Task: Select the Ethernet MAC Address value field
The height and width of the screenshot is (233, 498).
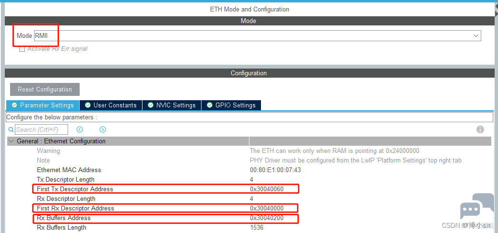Action: (x=275, y=170)
